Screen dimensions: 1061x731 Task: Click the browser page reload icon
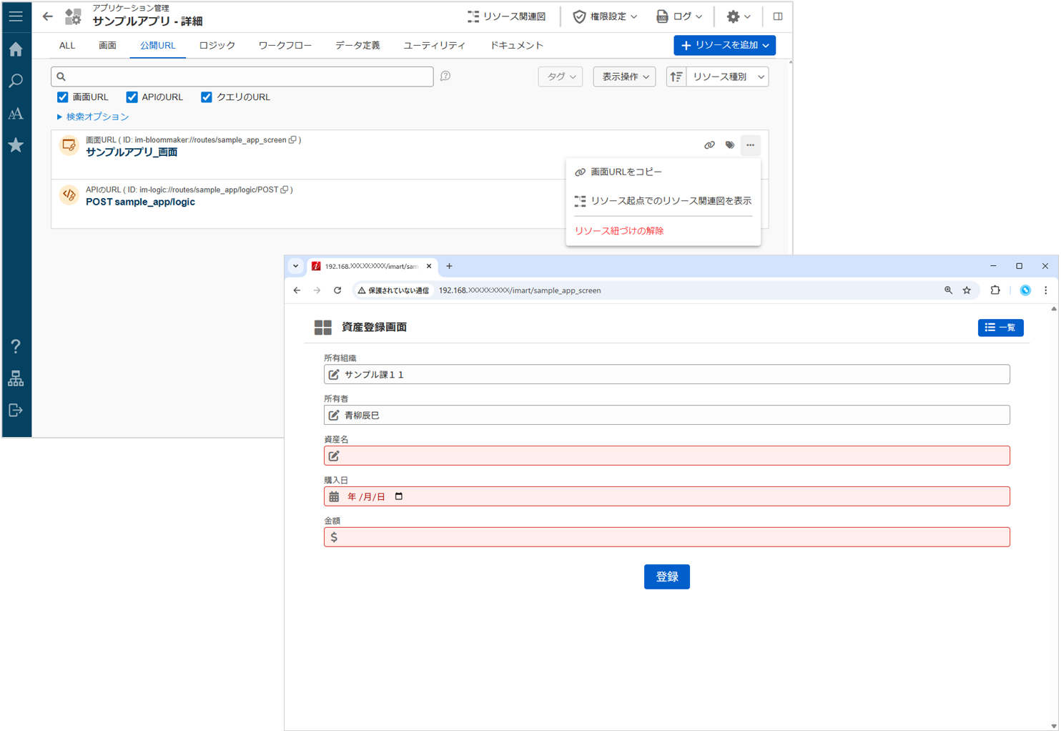pyautogui.click(x=337, y=290)
